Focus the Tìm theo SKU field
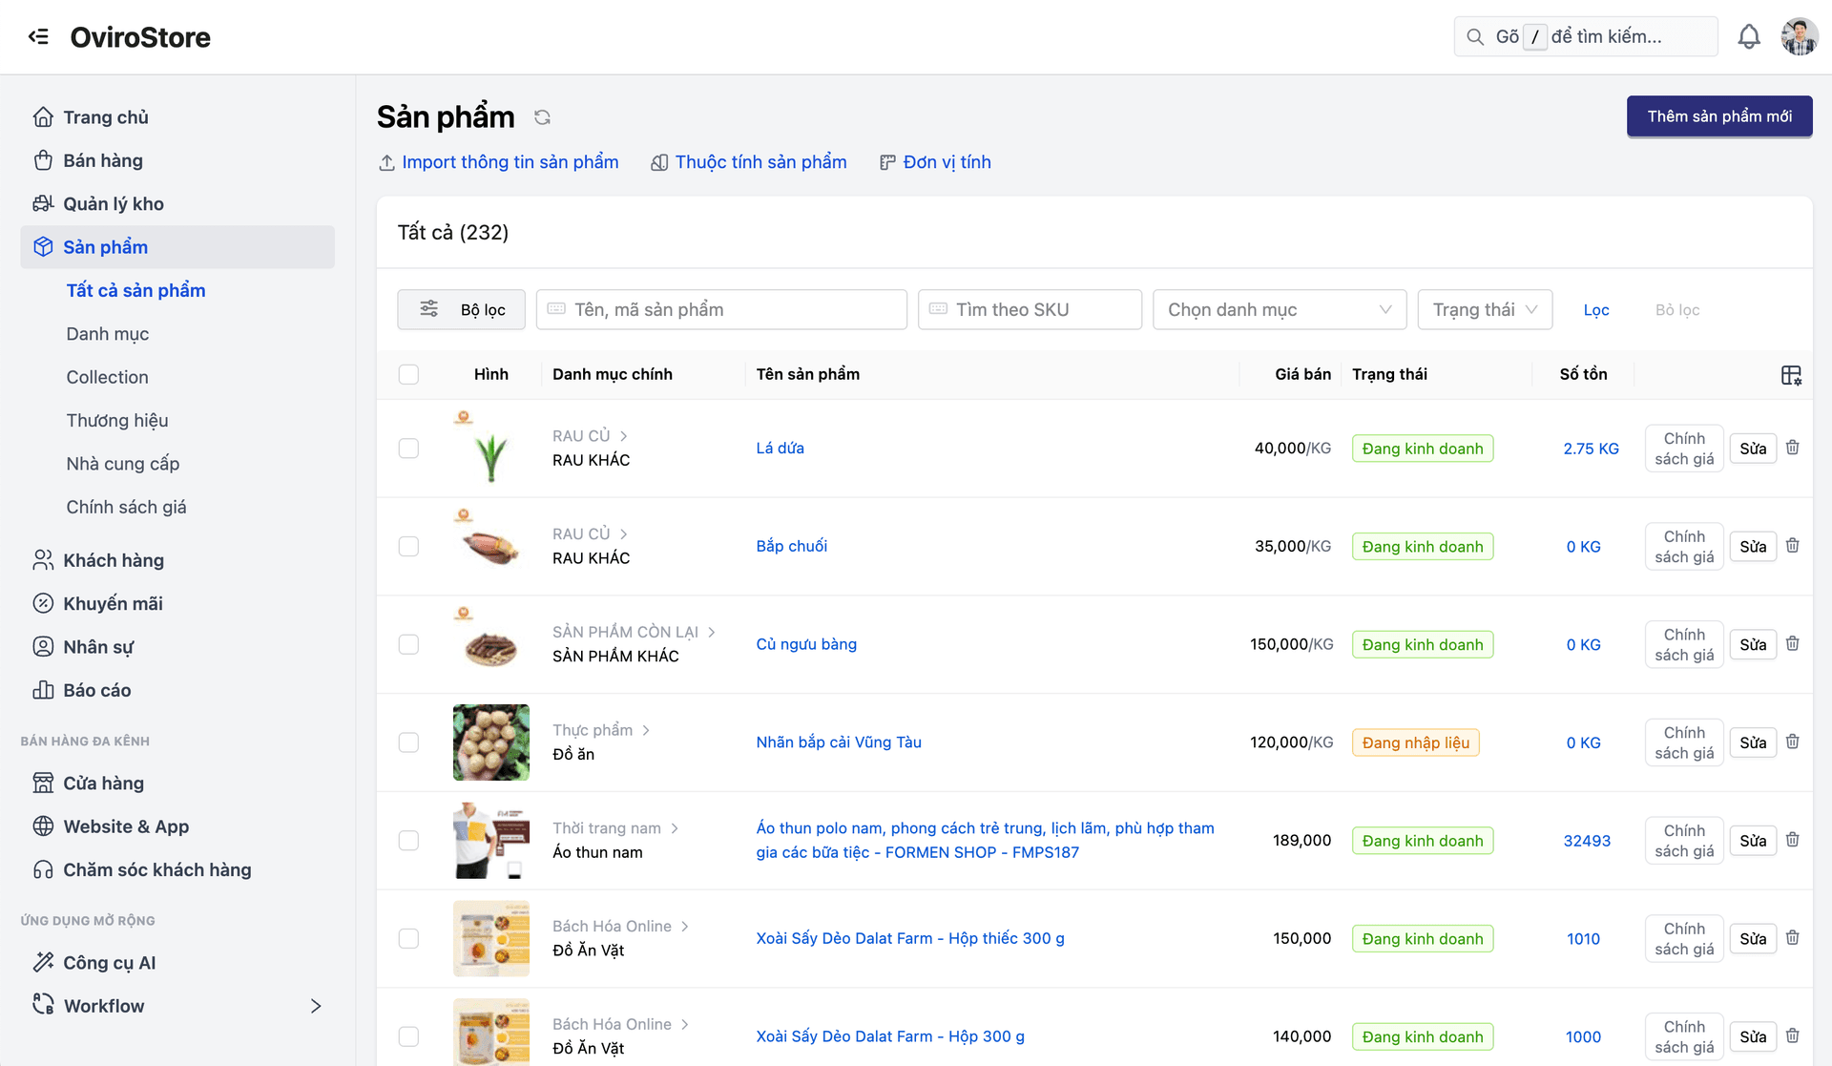 (x=1030, y=309)
